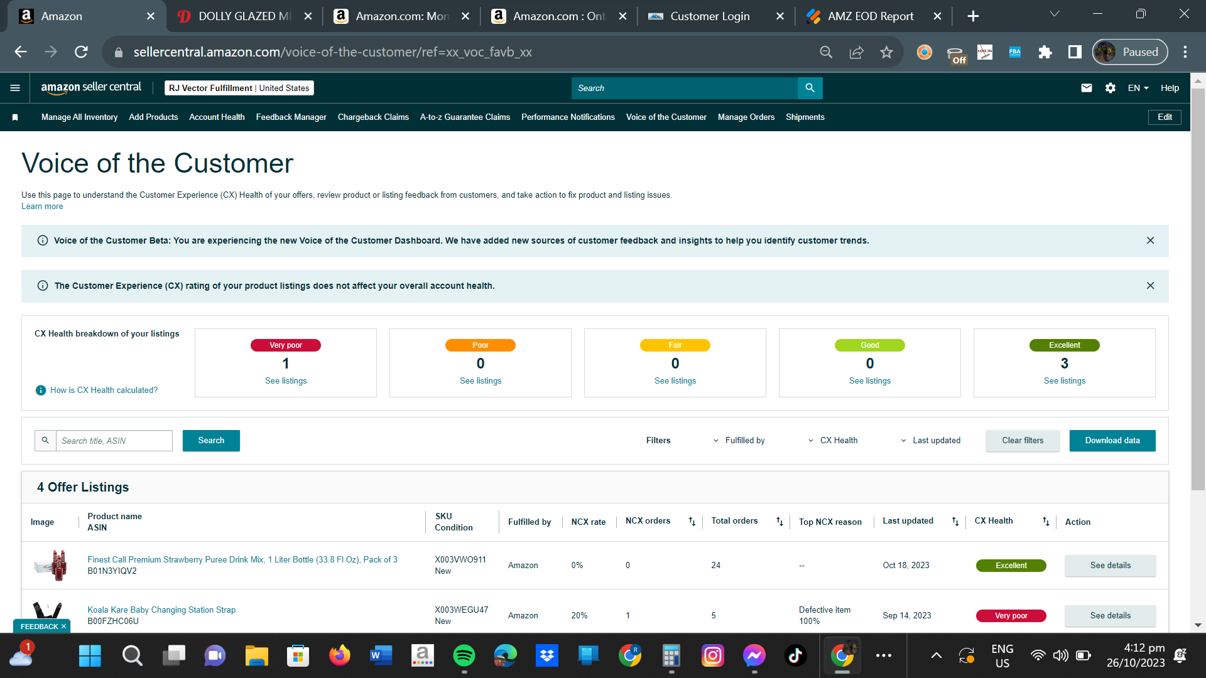Viewport: 1206px width, 678px height.
Task: Click See details for Strawberry Puree listing
Action: click(1110, 566)
